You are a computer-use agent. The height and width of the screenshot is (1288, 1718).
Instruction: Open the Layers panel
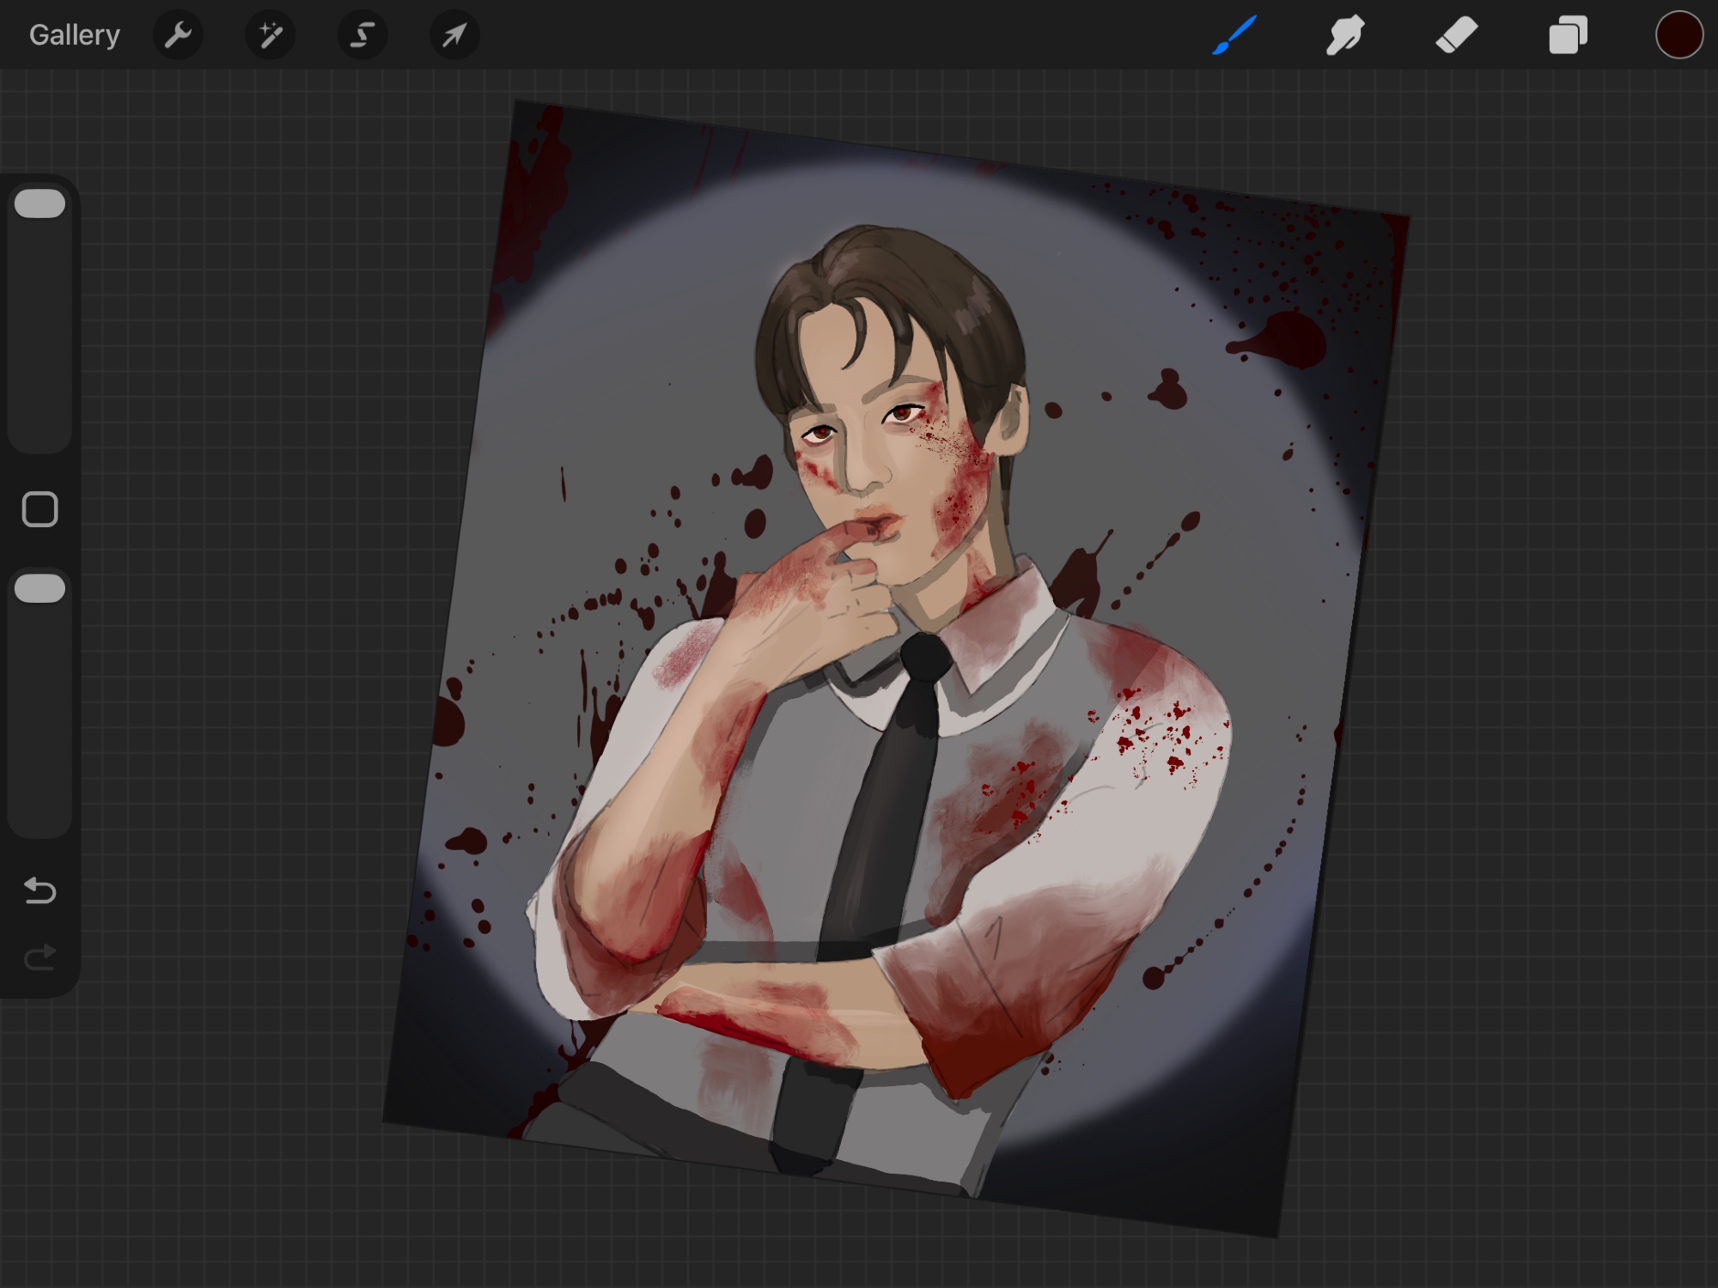[1568, 35]
